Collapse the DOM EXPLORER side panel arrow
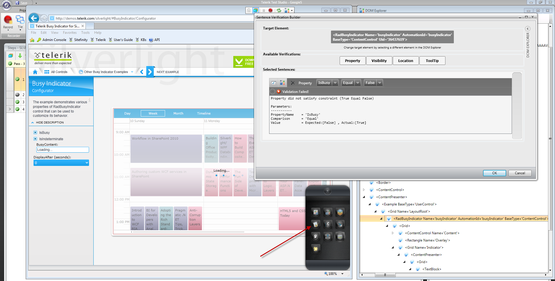The height and width of the screenshot is (281, 555). point(528,29)
